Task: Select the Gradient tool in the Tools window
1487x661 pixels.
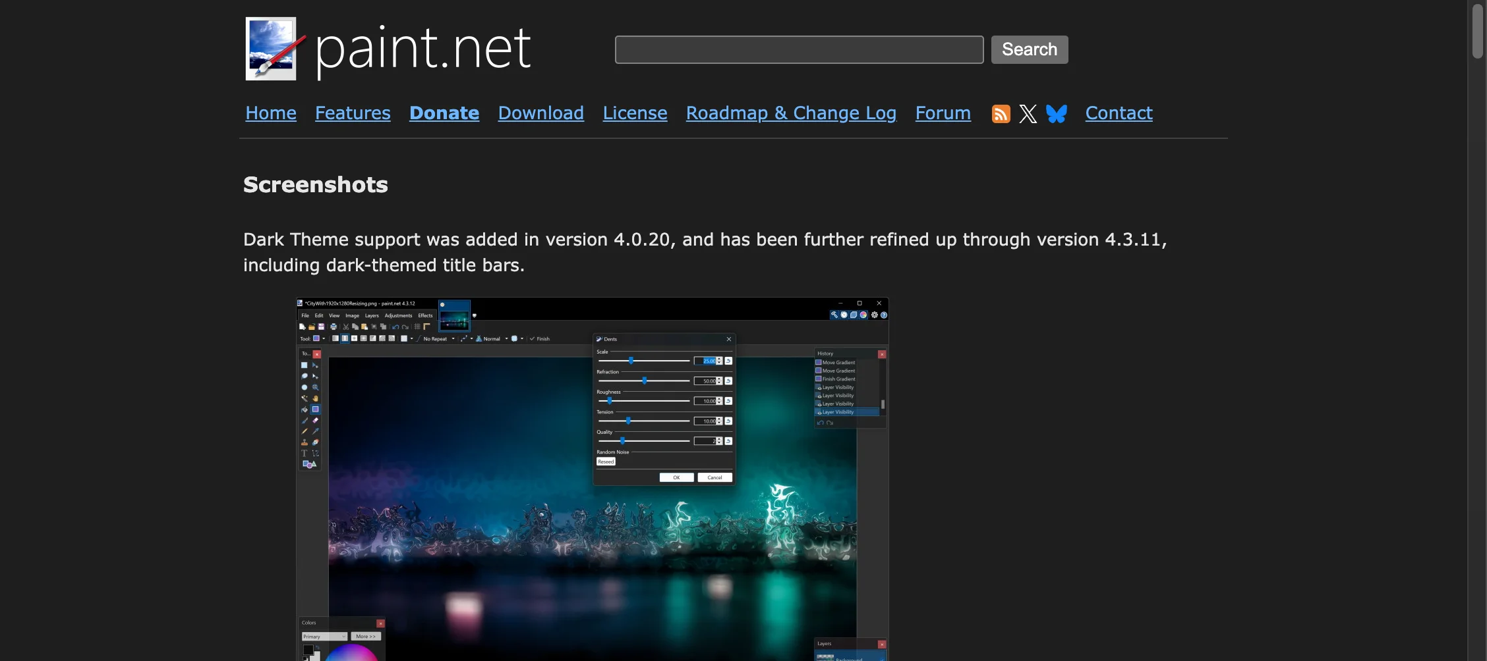Action: click(316, 410)
